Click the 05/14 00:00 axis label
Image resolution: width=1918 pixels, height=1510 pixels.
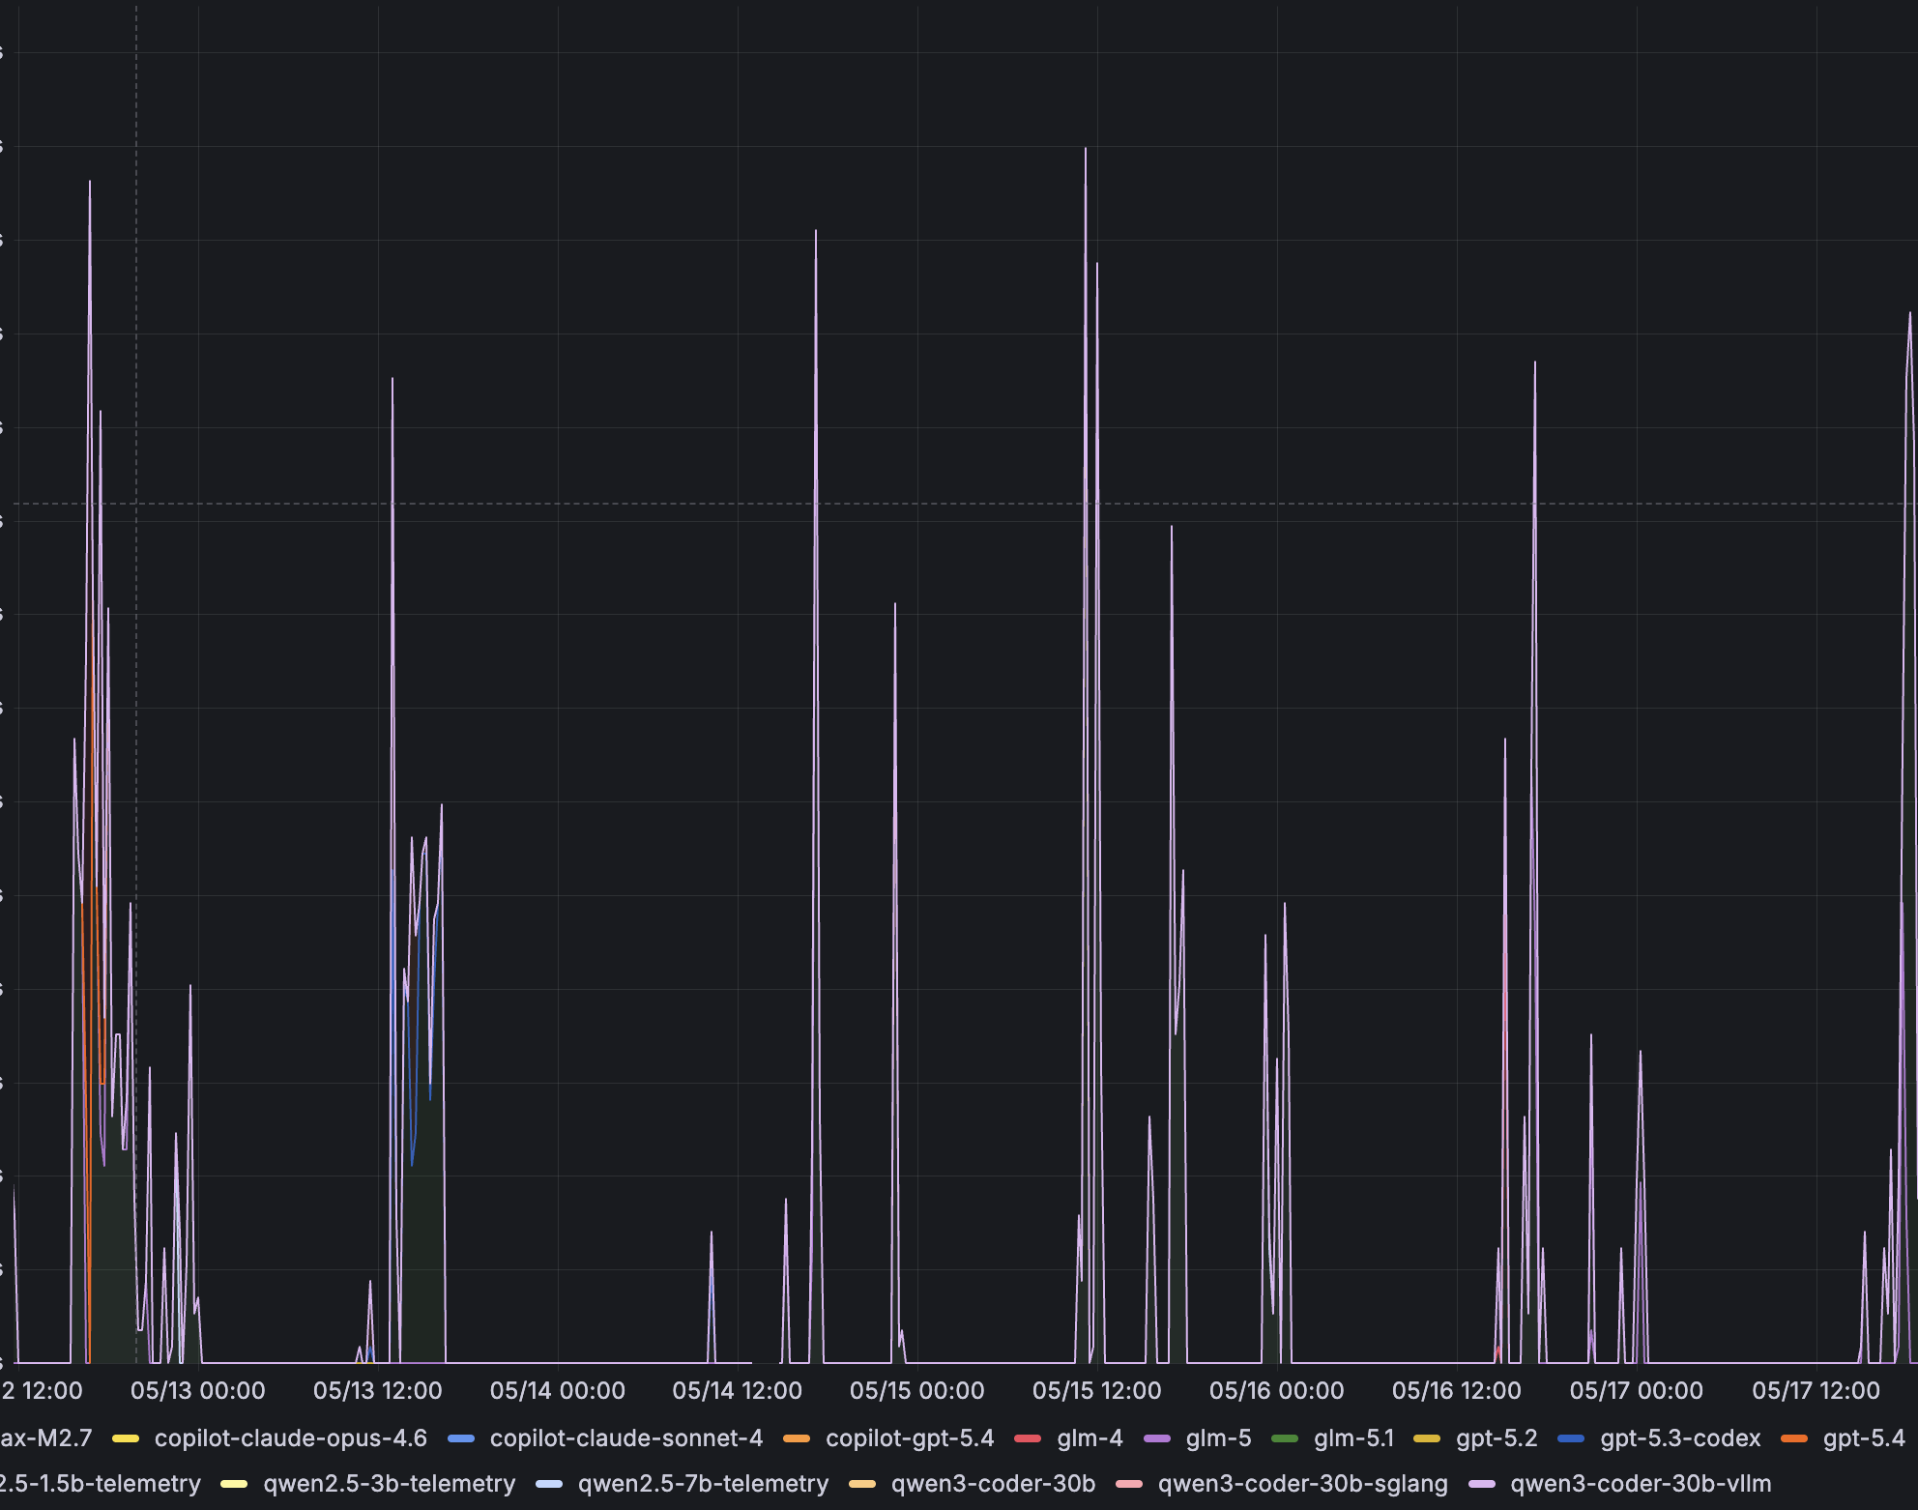[x=558, y=1391]
